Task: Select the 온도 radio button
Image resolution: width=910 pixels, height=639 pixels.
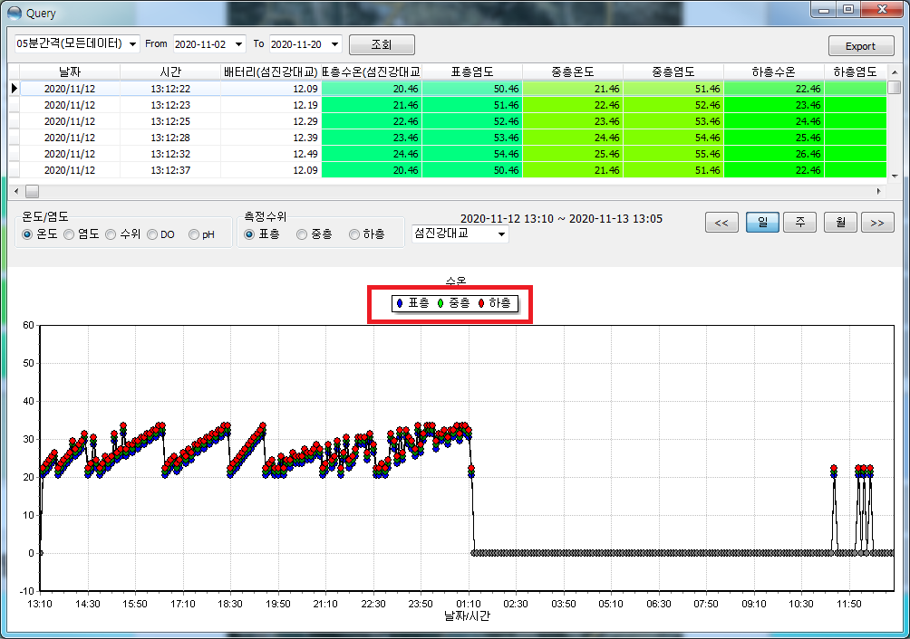Action: 27,234
